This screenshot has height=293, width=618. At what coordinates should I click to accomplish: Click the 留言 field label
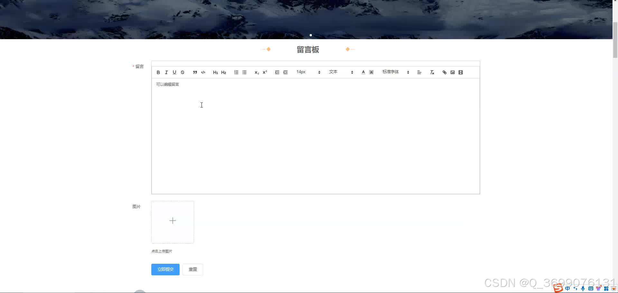pyautogui.click(x=139, y=67)
